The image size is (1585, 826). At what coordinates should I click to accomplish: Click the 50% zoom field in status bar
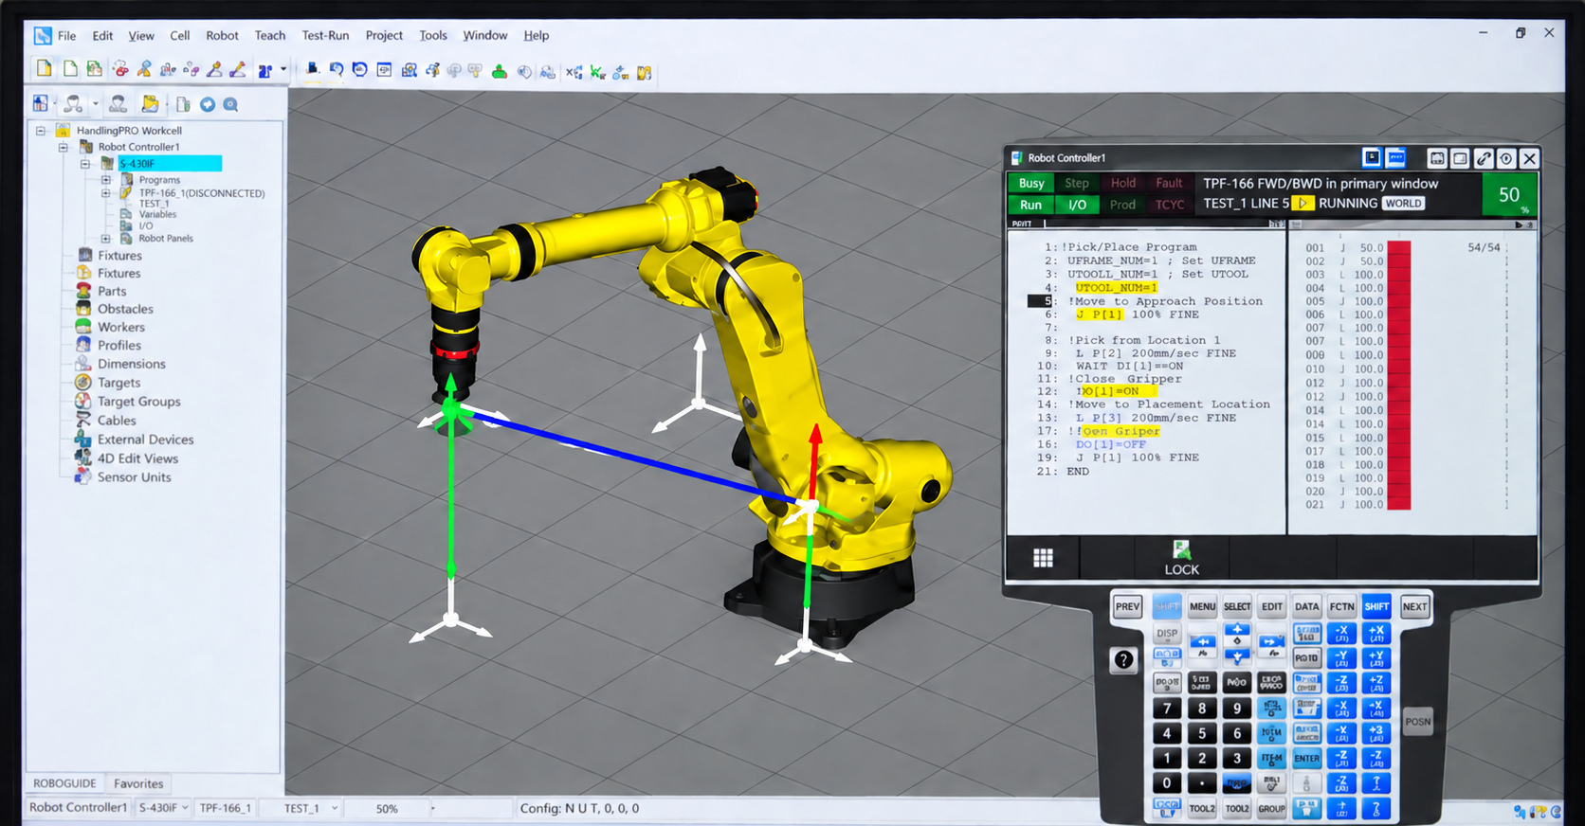[x=387, y=809]
